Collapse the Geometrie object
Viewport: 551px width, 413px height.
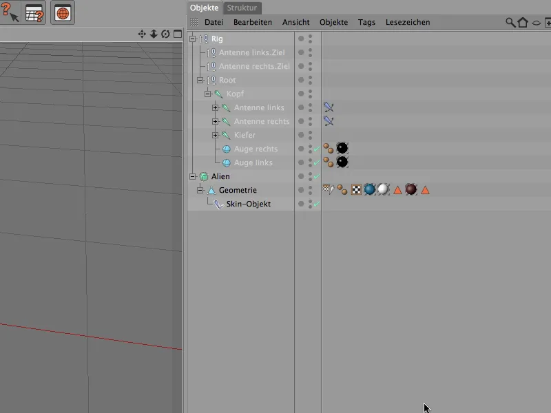pos(200,190)
